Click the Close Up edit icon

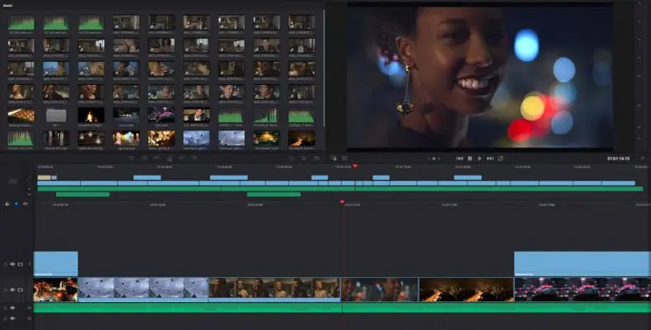point(170,158)
